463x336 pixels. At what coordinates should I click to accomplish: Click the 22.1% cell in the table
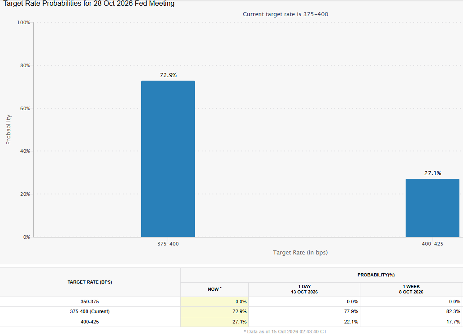[x=304, y=322]
